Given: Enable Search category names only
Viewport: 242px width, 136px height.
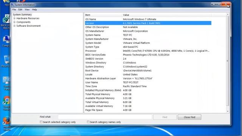Looking at the screenshot, I should click(x=88, y=122).
